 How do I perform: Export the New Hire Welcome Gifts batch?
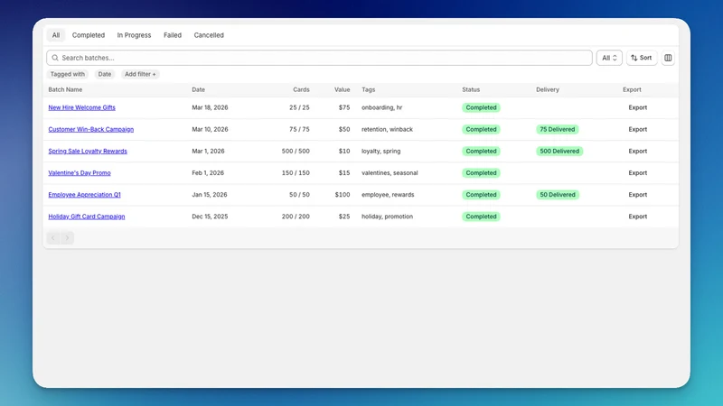coord(638,107)
